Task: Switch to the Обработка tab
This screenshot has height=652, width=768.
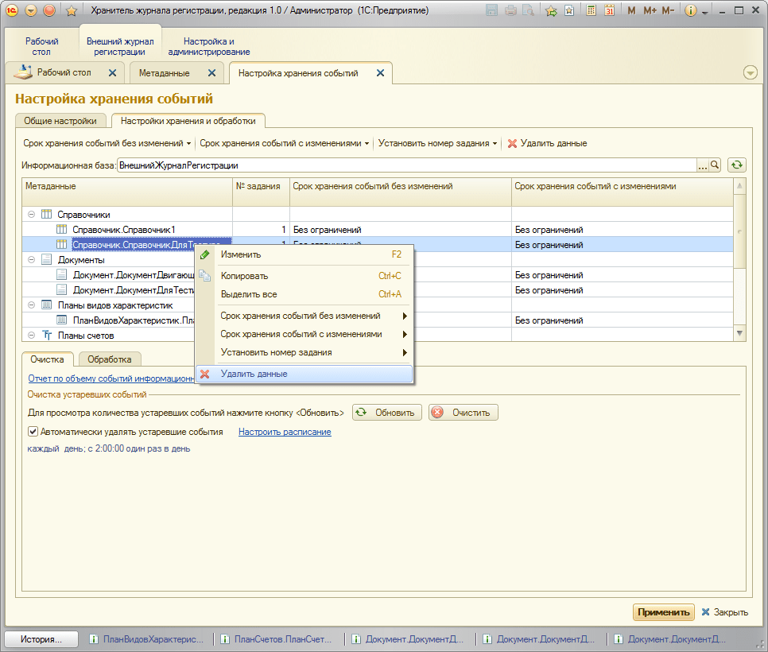Action: click(110, 359)
